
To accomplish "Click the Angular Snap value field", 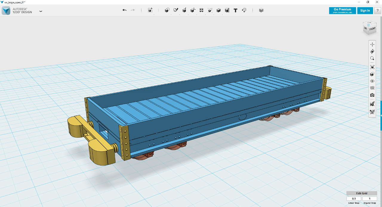I will (370, 199).
